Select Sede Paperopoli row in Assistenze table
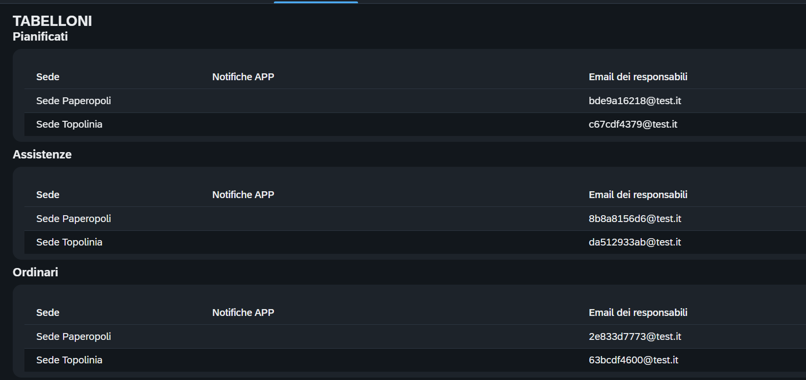 [x=73, y=219]
